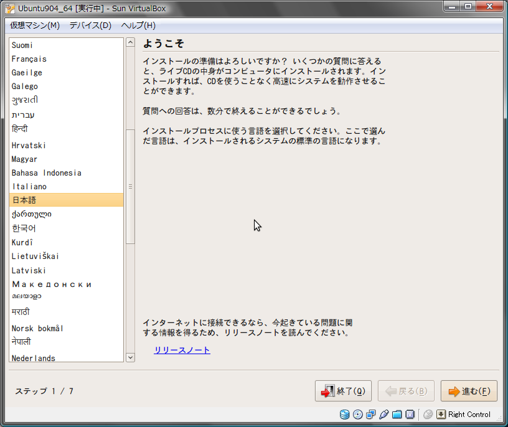508x427 pixels.
Task: Select Gaeilge in the language list
Action: click(67, 73)
